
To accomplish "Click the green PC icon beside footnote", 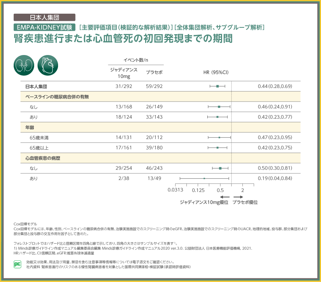I will tap(17, 264).
